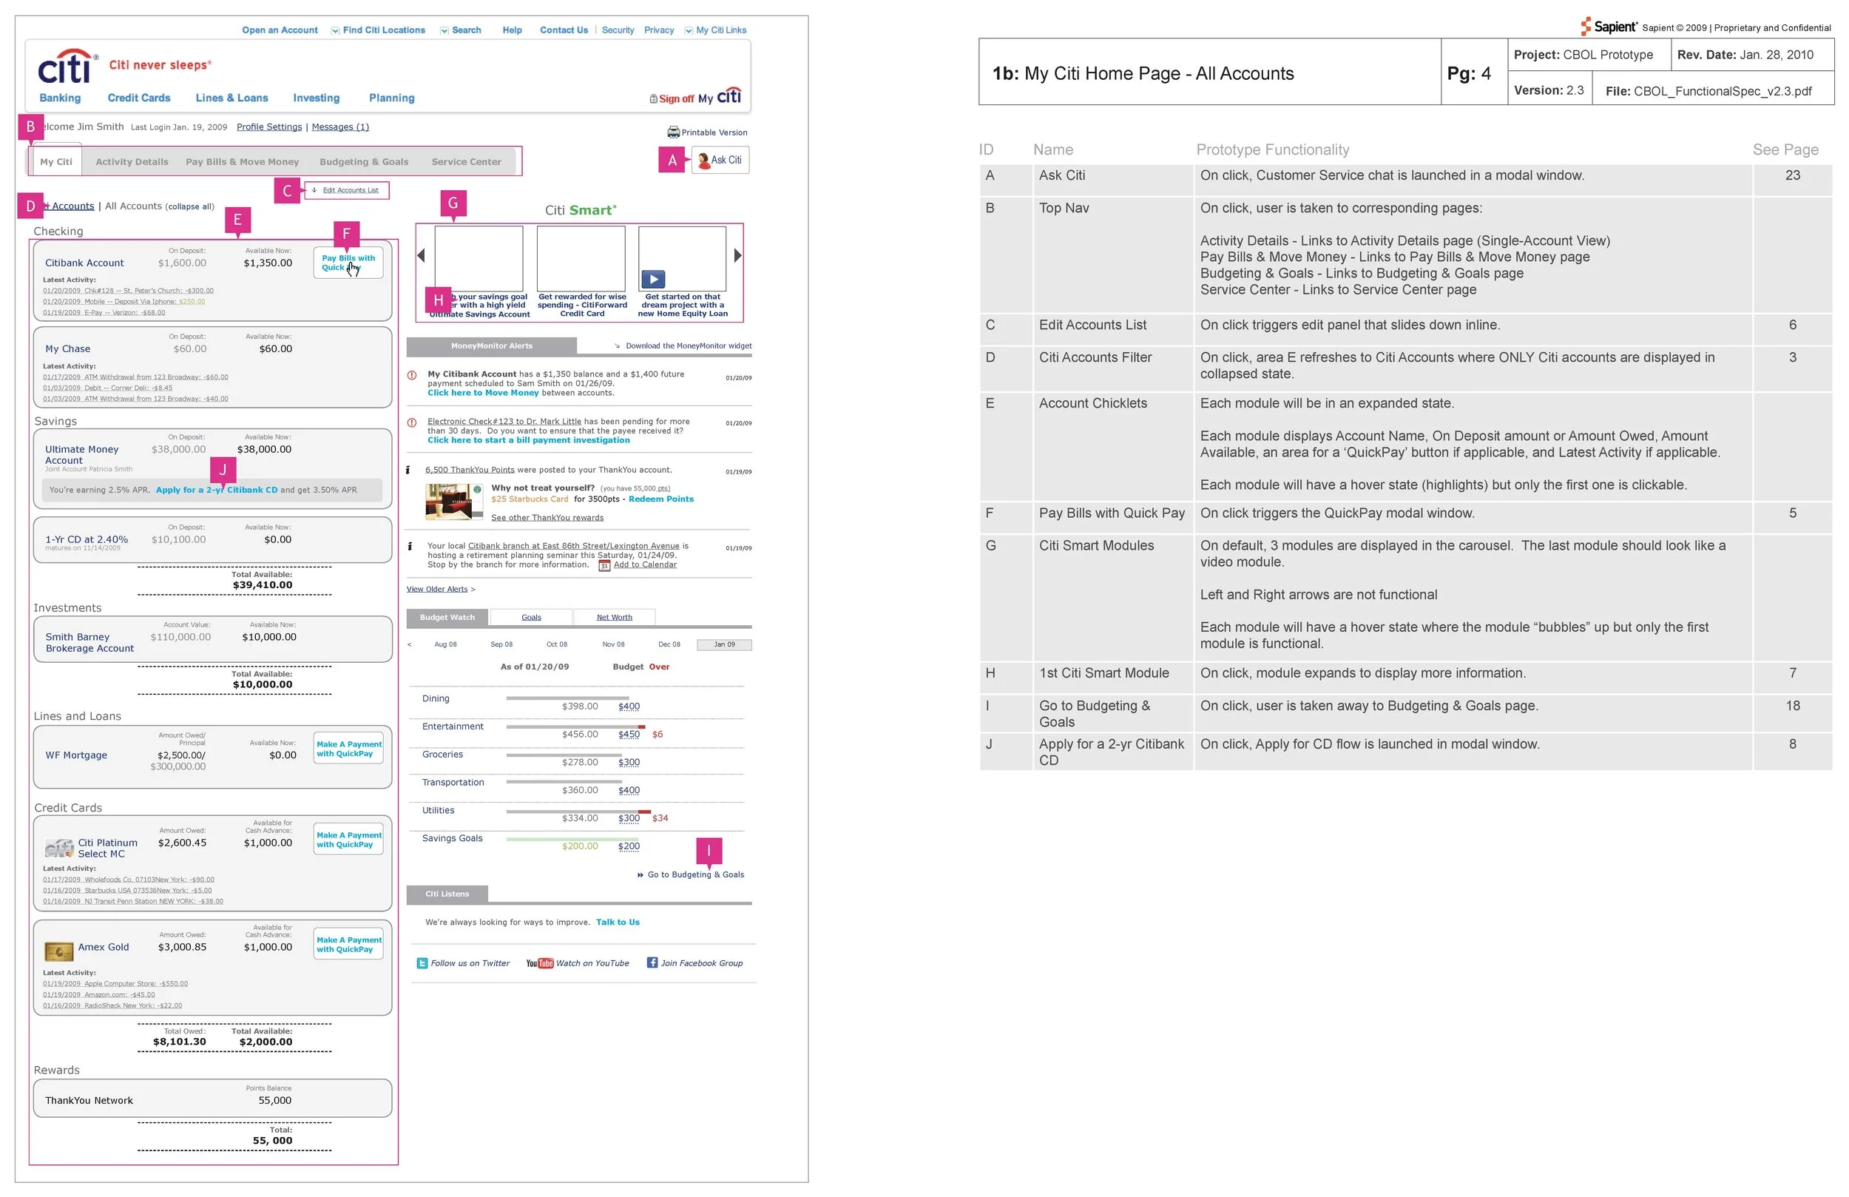
Task: Open the My Citi Links dropdown
Action: [x=689, y=31]
